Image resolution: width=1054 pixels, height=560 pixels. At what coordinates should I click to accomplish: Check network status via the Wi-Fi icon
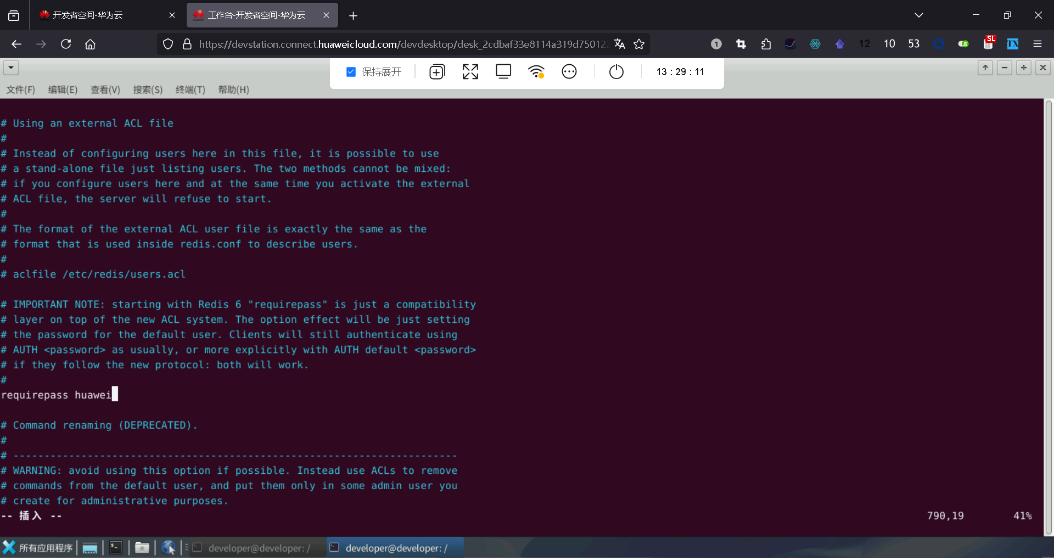536,72
